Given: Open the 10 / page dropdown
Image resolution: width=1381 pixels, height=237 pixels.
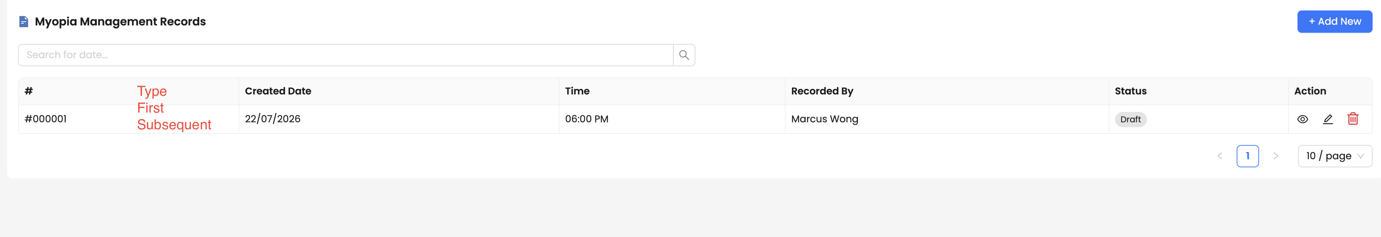Looking at the screenshot, I should [x=1335, y=156].
